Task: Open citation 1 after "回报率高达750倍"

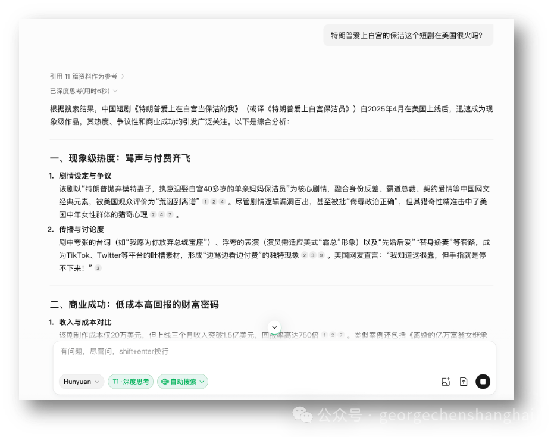Action: [324, 335]
